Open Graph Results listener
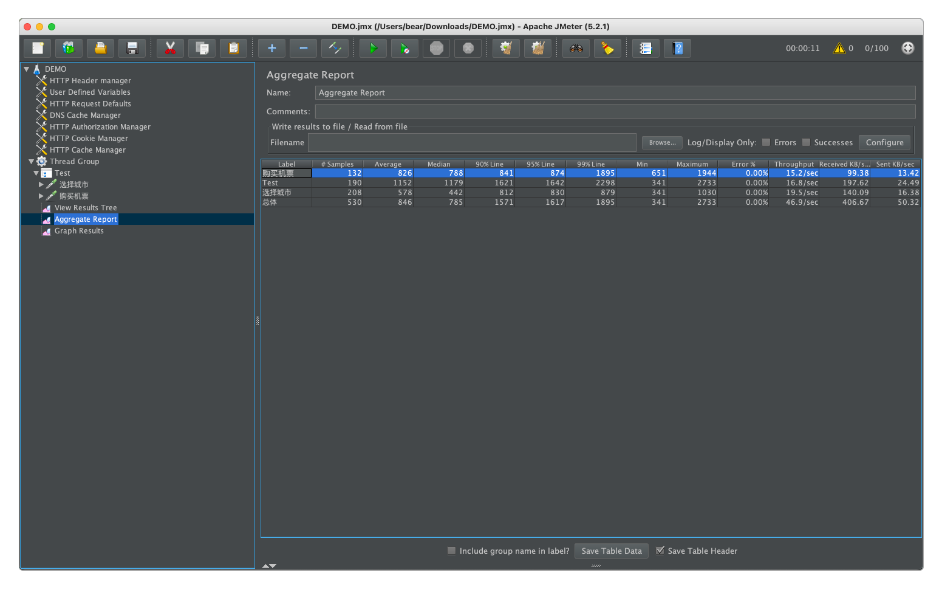This screenshot has width=942, height=589. pos(79,231)
